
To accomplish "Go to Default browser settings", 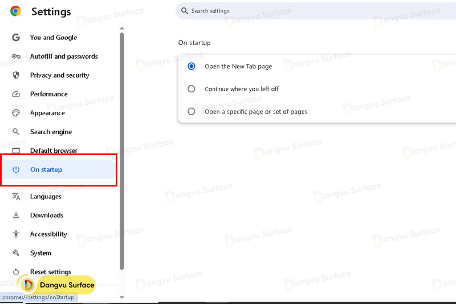I will (54, 151).
